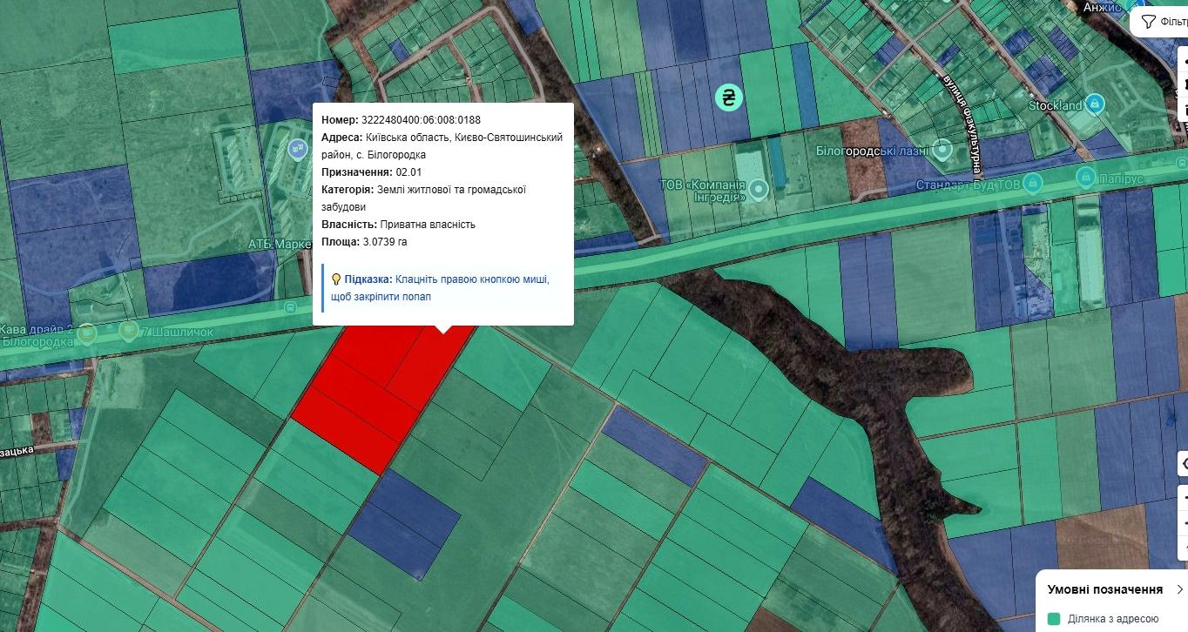The height and width of the screenshot is (632, 1188).
Task: Open the Стандарт-Буд ТОВ shop marker
Action: tap(1032, 184)
